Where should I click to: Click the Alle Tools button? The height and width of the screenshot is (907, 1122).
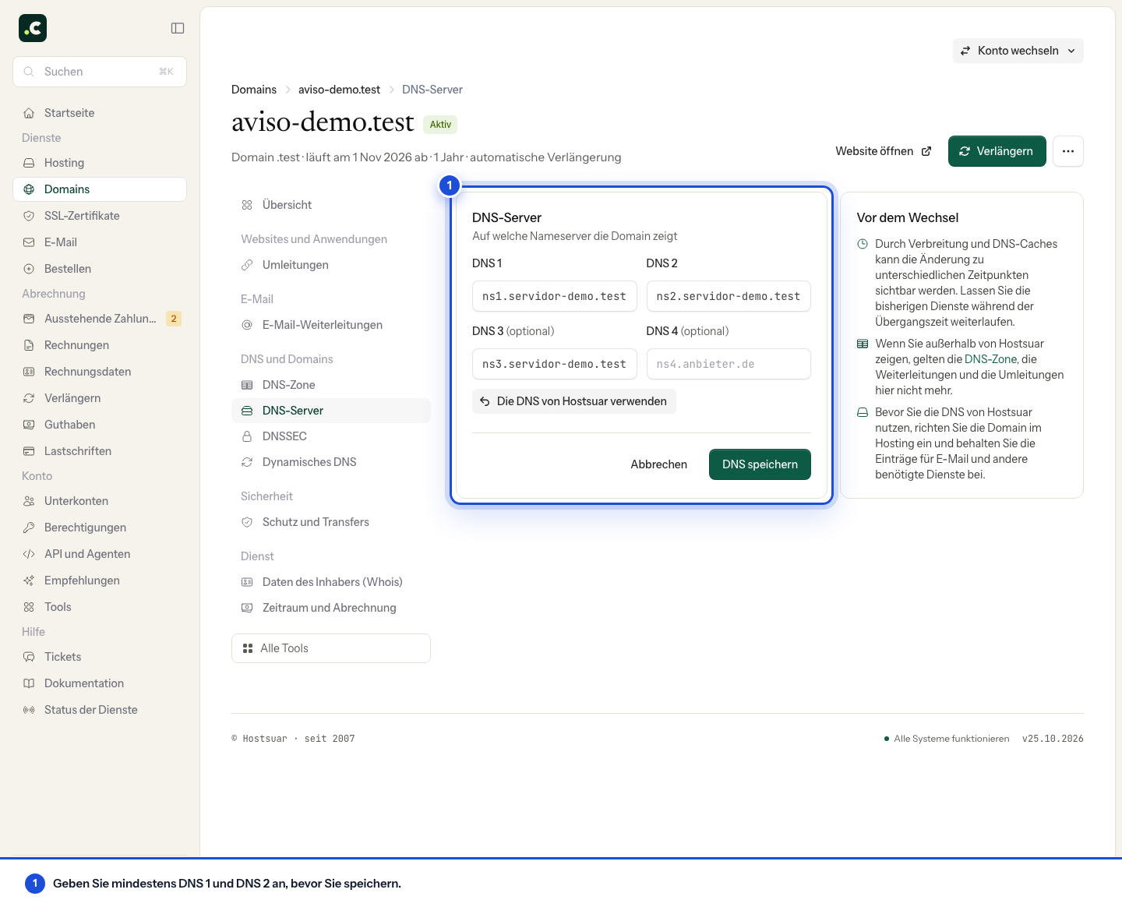pos(331,648)
